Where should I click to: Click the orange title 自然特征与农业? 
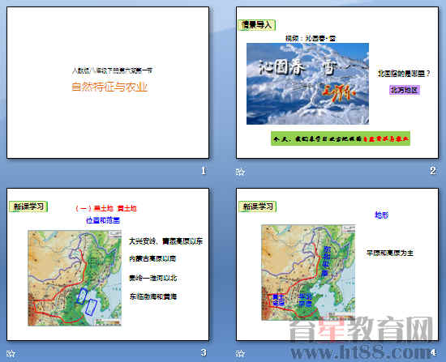(x=109, y=87)
